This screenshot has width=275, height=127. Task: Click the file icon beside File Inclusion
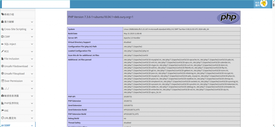pos(2,59)
